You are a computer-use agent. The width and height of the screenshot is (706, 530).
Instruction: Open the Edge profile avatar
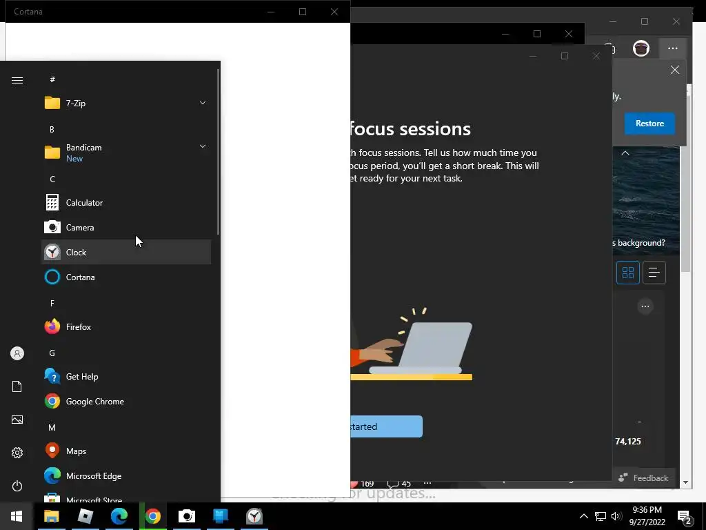point(641,48)
